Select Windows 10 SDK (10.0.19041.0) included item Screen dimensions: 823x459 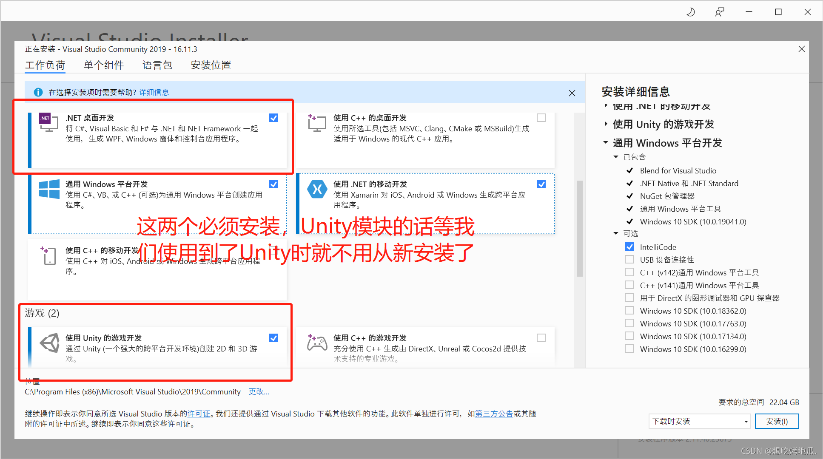click(693, 221)
